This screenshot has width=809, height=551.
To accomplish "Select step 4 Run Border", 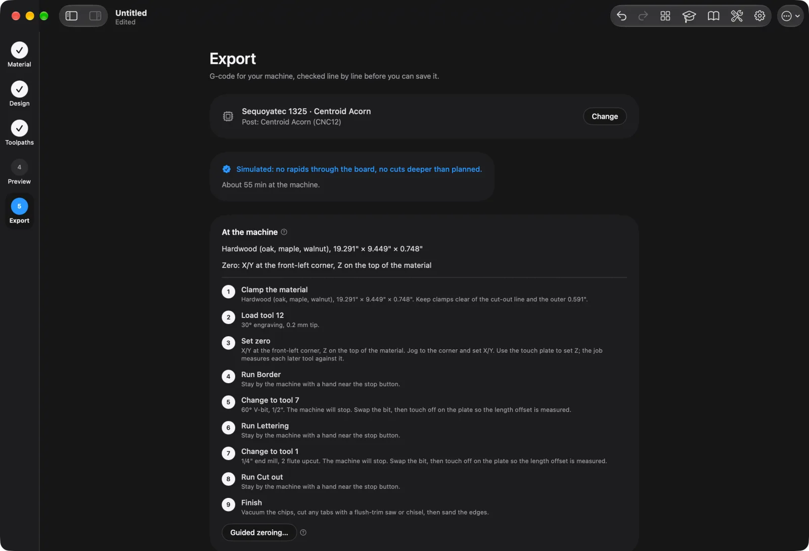I will tap(424, 379).
